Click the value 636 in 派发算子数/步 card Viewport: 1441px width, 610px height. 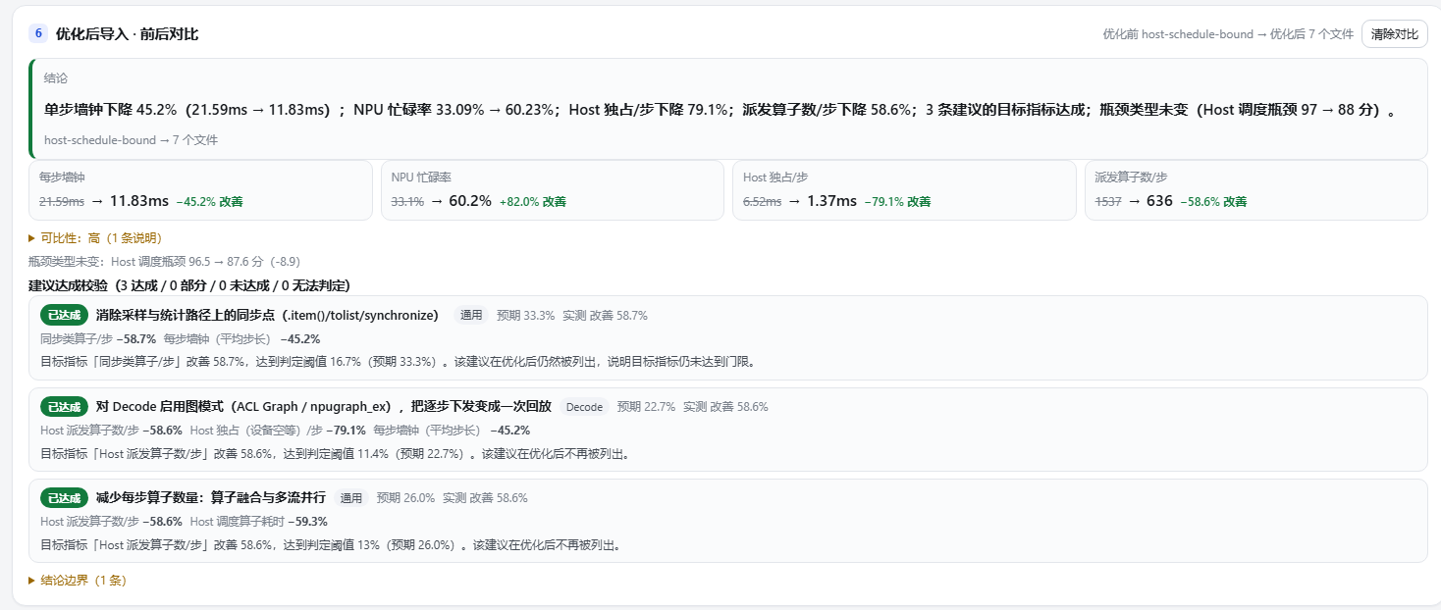point(1159,201)
